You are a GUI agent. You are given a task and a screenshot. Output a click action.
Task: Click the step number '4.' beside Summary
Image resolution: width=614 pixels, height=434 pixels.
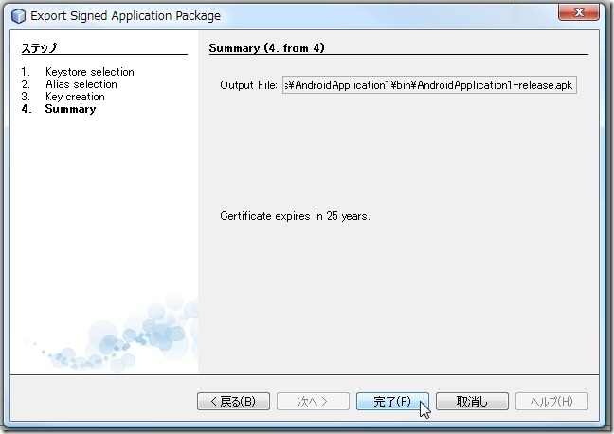[x=26, y=109]
